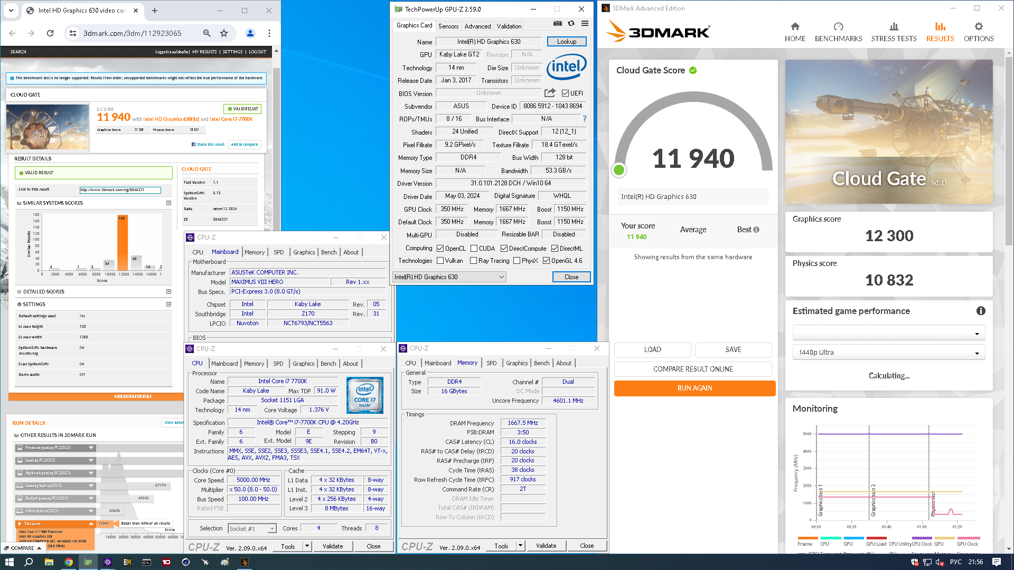Open Chrome from the taskbar
Image resolution: width=1014 pixels, height=570 pixels.
(x=69, y=562)
